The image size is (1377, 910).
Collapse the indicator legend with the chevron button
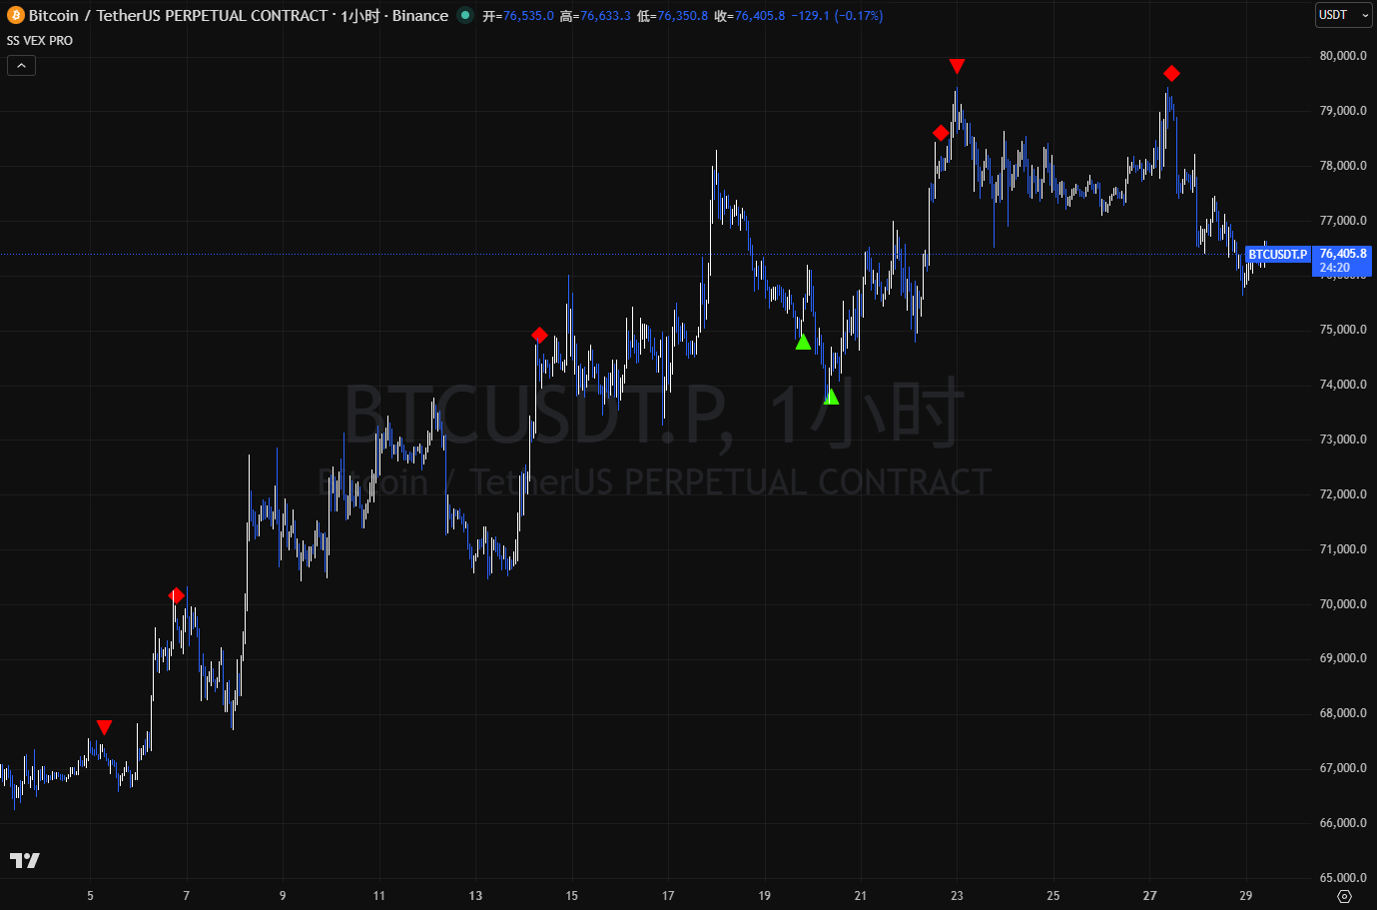pos(21,66)
